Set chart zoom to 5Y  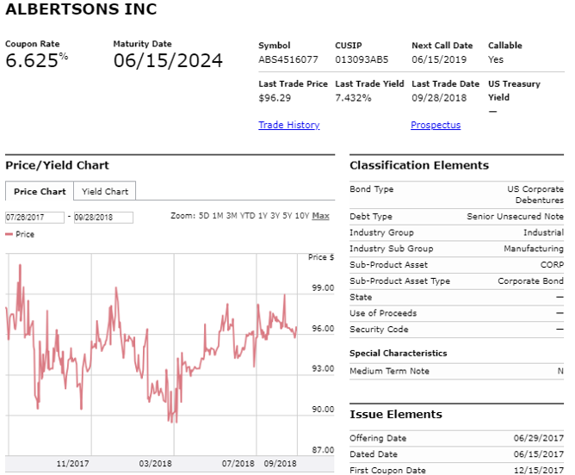tap(287, 215)
